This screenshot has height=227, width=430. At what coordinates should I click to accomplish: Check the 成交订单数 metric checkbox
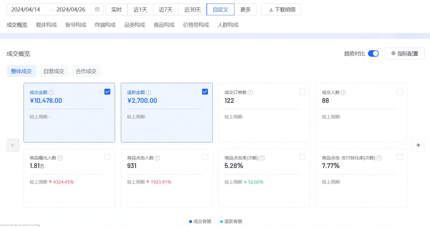coord(302,92)
